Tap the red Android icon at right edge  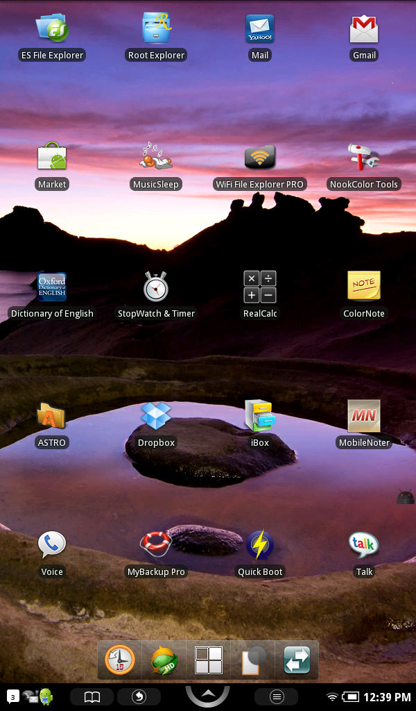point(406,497)
